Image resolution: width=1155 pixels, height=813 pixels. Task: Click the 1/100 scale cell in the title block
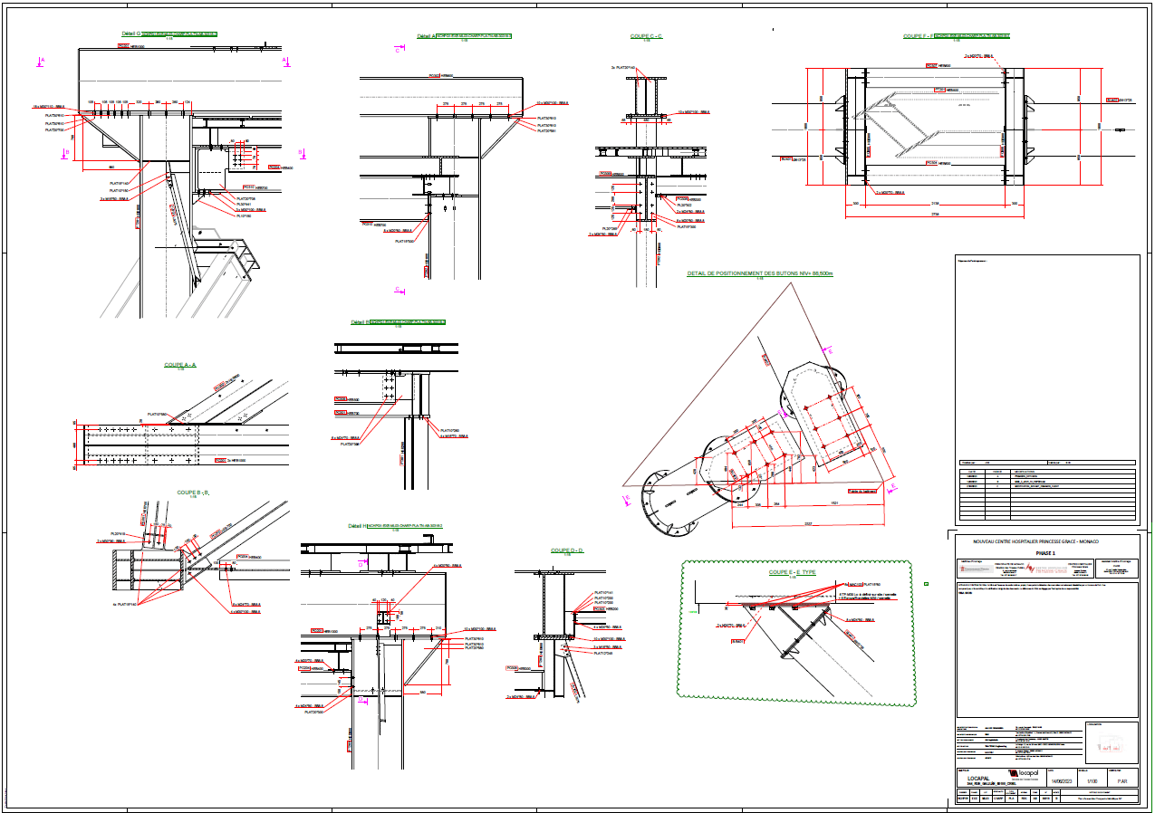[x=1092, y=780]
